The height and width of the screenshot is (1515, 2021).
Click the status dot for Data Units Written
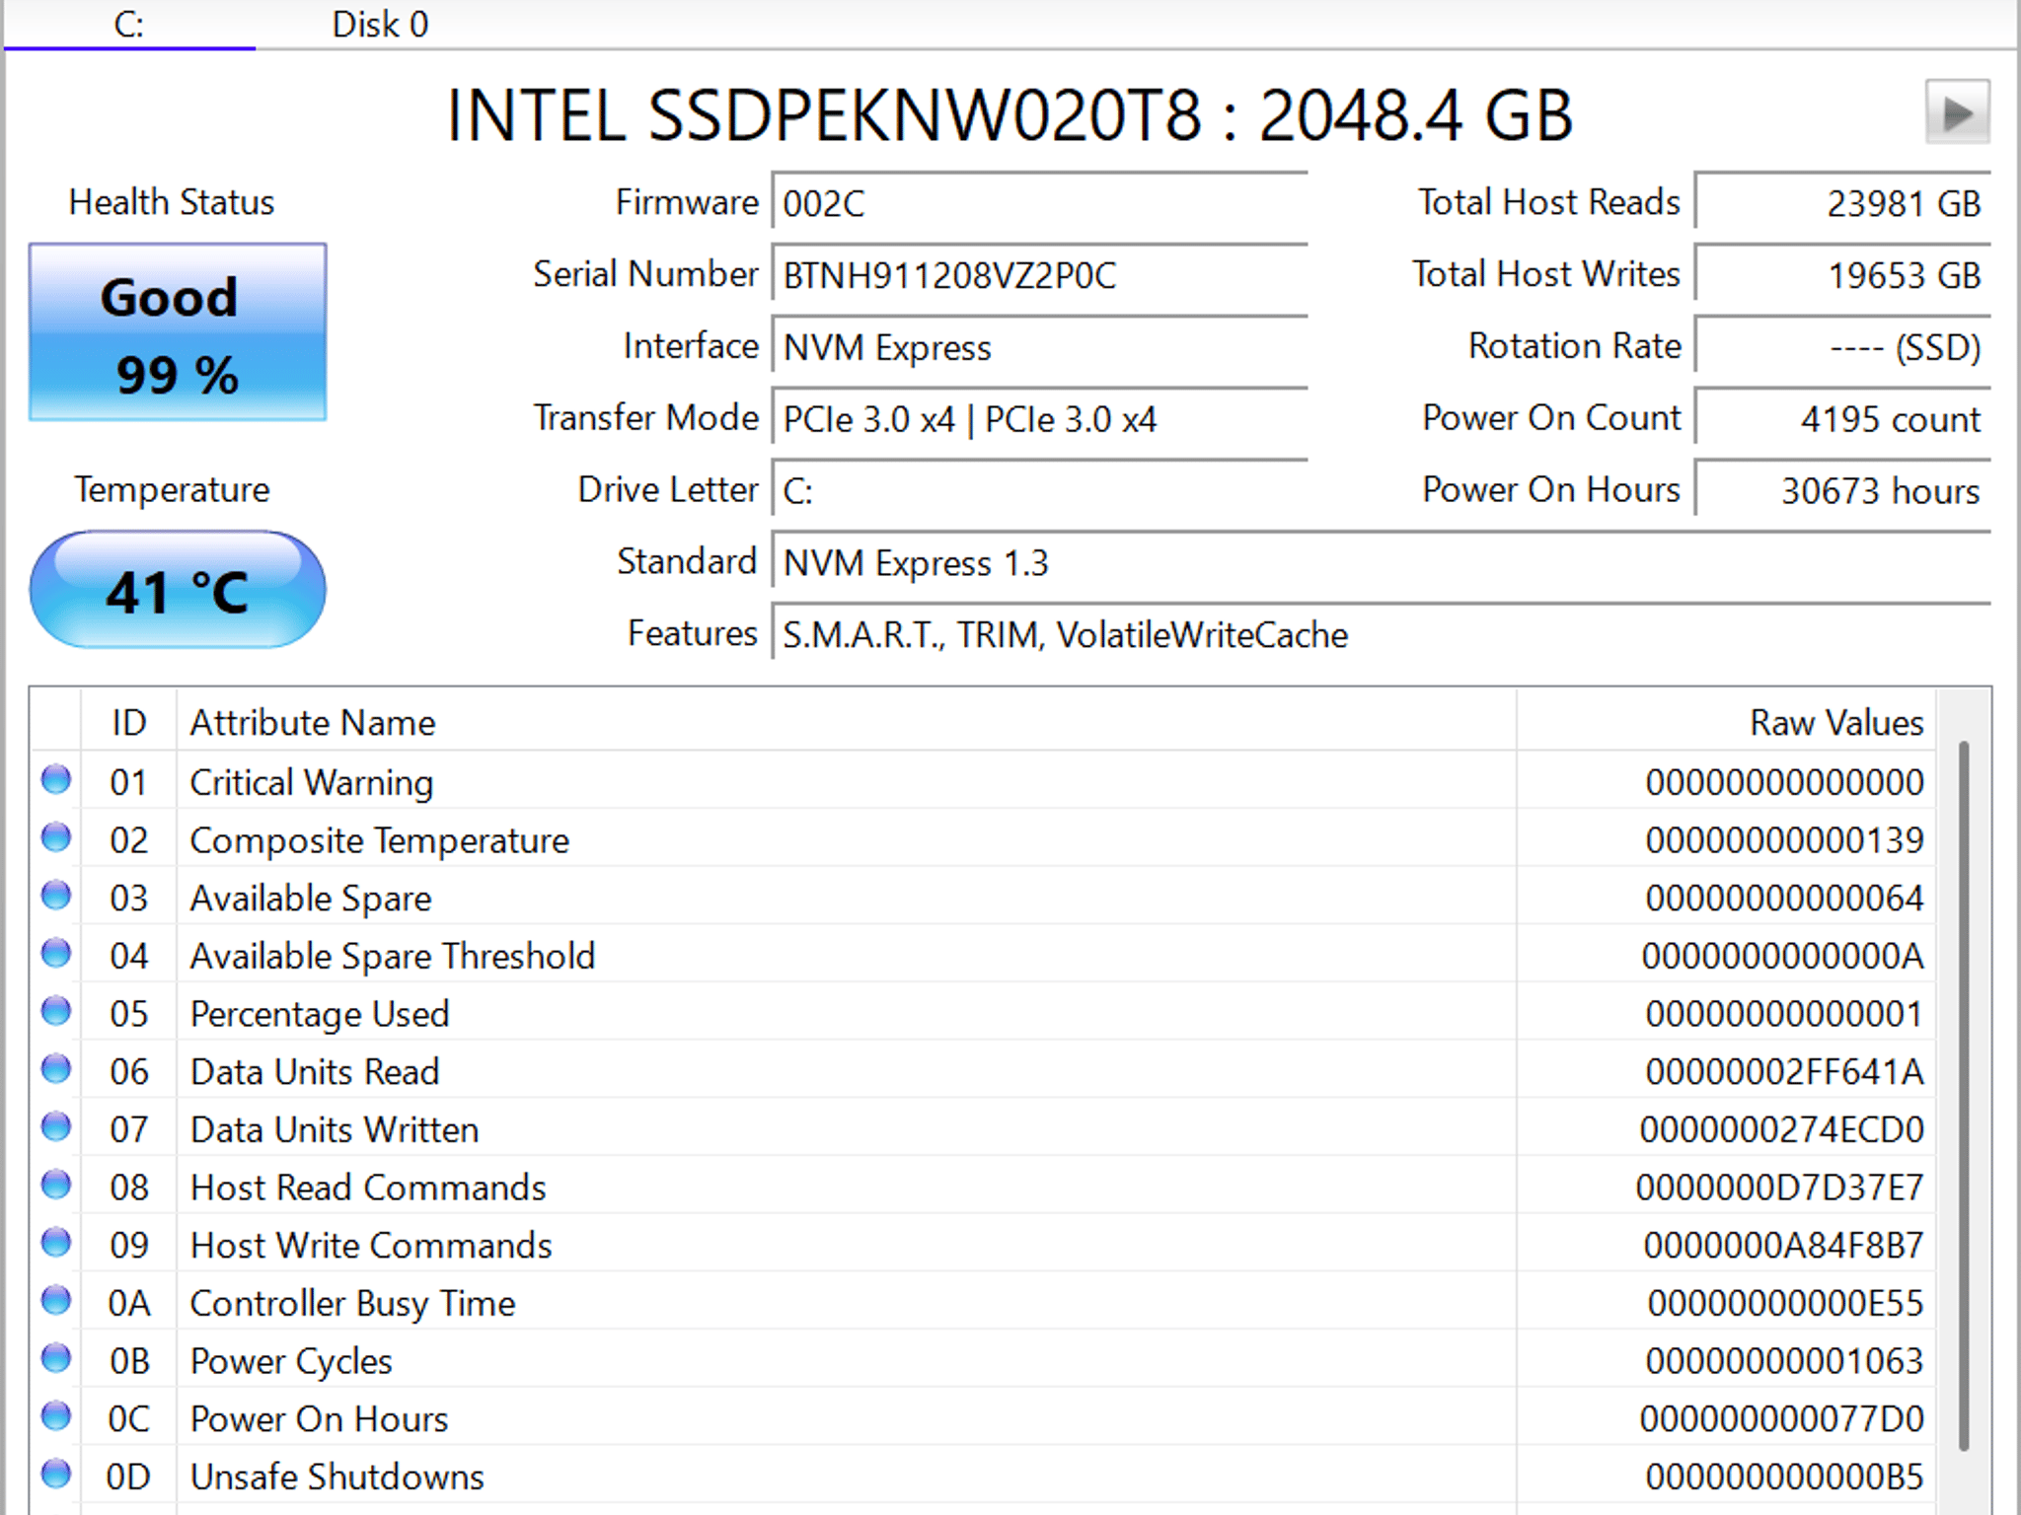click(56, 1127)
